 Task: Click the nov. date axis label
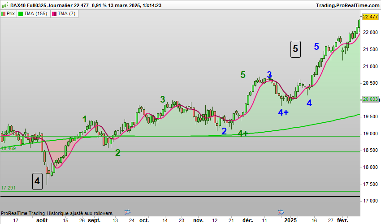point(198,220)
